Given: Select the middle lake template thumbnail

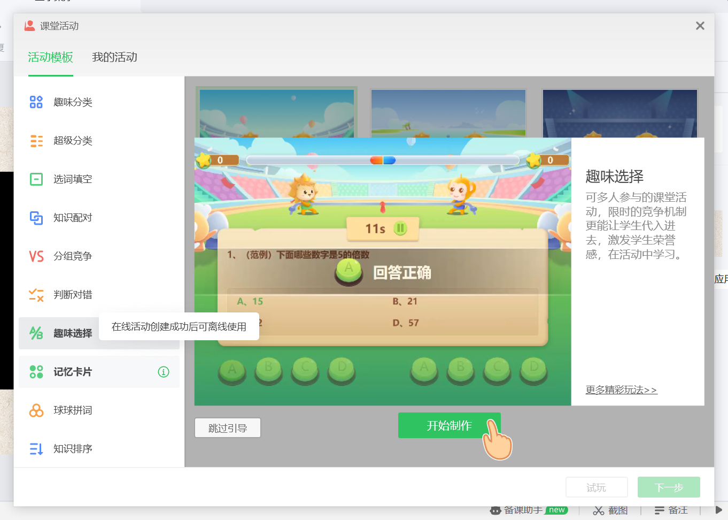Looking at the screenshot, I should click(x=448, y=112).
